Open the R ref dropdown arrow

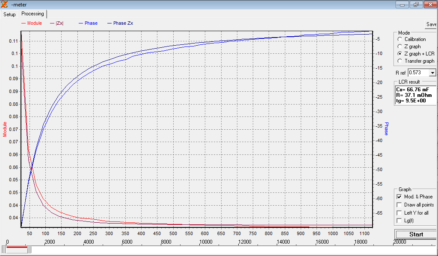[x=432, y=73]
